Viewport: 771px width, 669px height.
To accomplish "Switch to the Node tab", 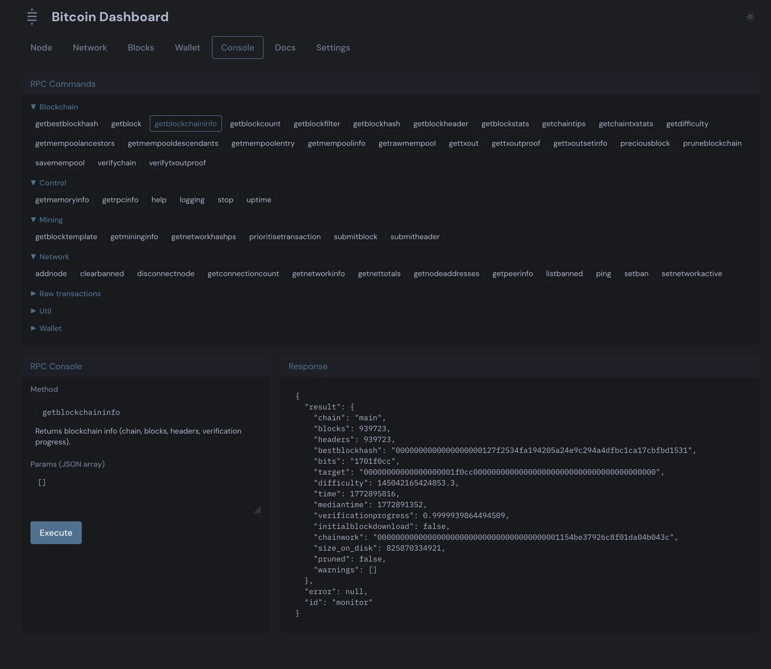I will tap(41, 48).
